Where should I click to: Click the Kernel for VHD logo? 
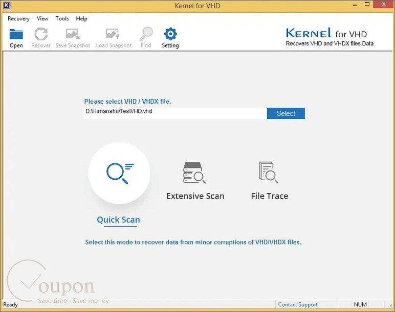coord(329,37)
